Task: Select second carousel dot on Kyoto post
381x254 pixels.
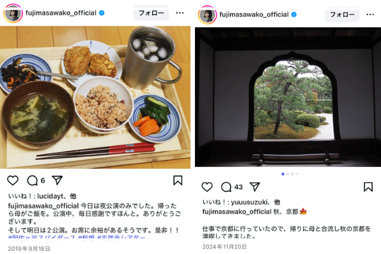Action: (288, 174)
